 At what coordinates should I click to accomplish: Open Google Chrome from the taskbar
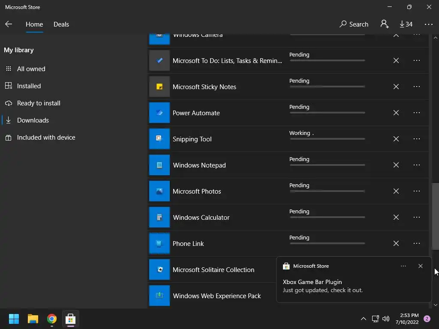pyautogui.click(x=52, y=319)
